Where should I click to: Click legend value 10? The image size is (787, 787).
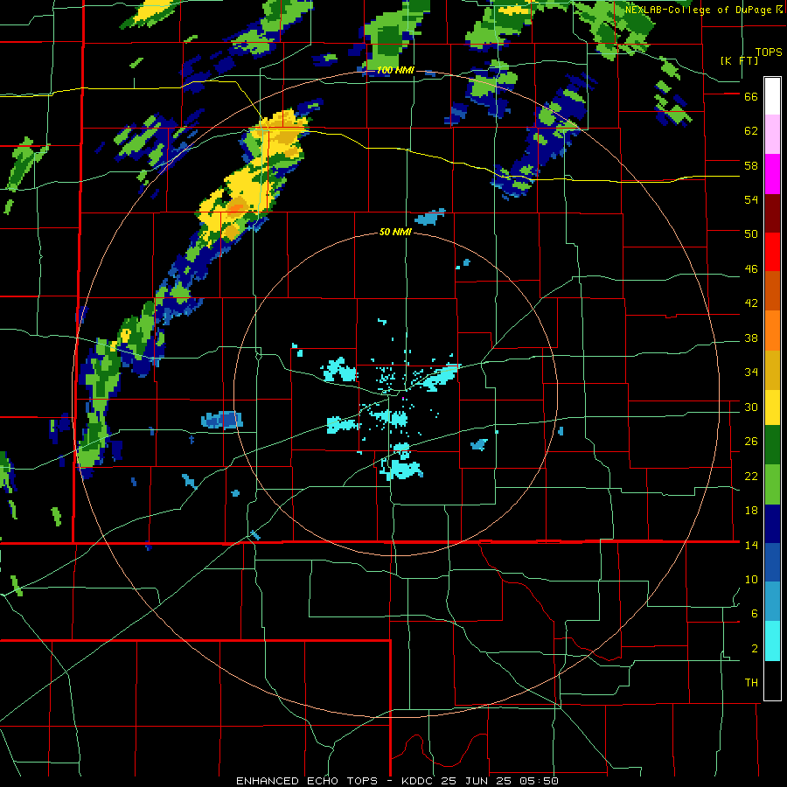point(751,579)
